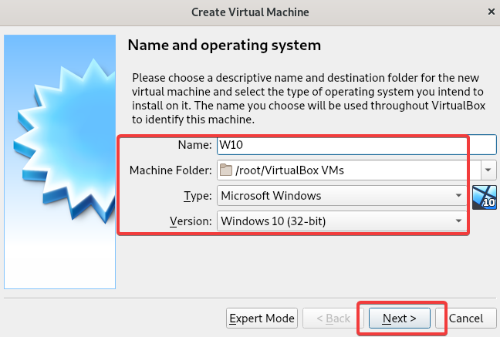This screenshot has height=337, width=500.
Task: Switch to Expert Mode
Action: pyautogui.click(x=262, y=318)
